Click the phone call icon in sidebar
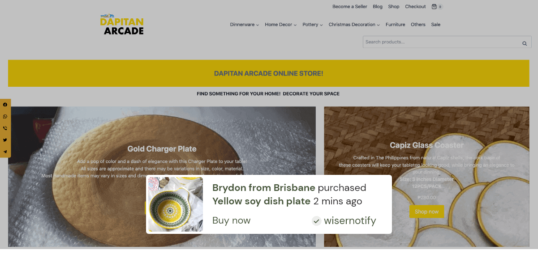The width and height of the screenshot is (538, 254). [x=5, y=128]
